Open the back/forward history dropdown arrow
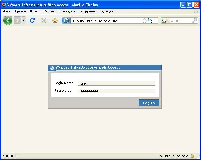 [x=24, y=20]
